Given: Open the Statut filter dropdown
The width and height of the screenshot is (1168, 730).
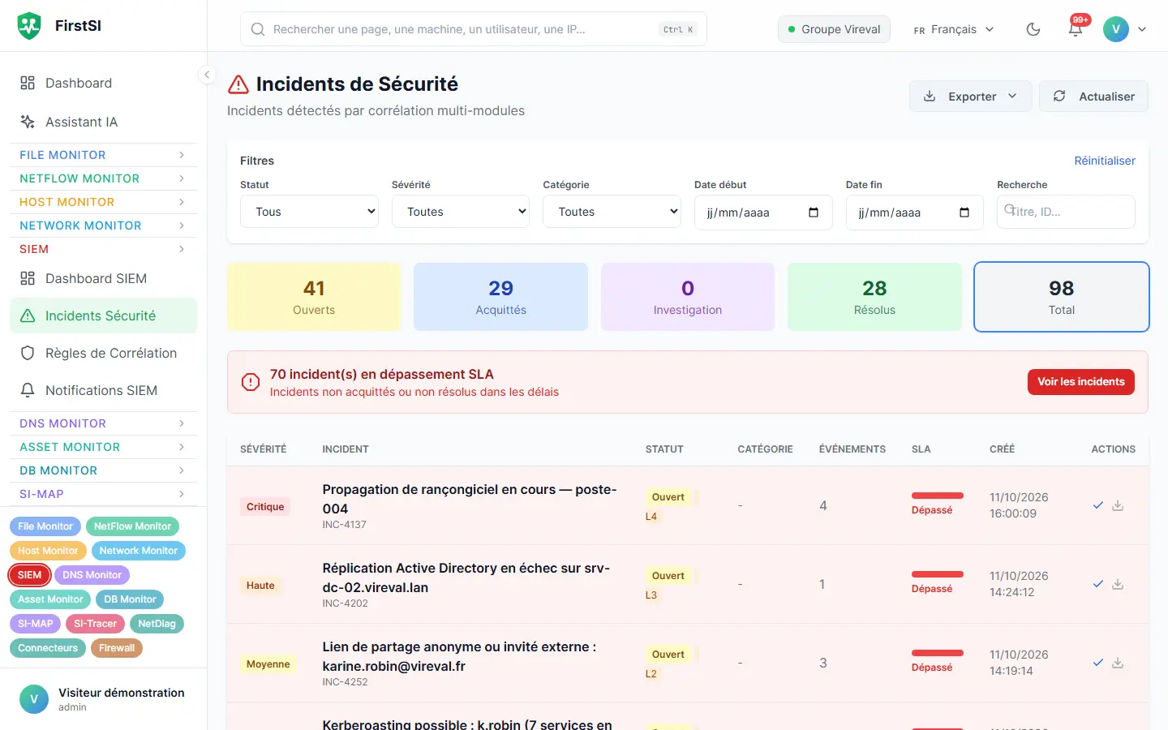Looking at the screenshot, I should coord(309,212).
